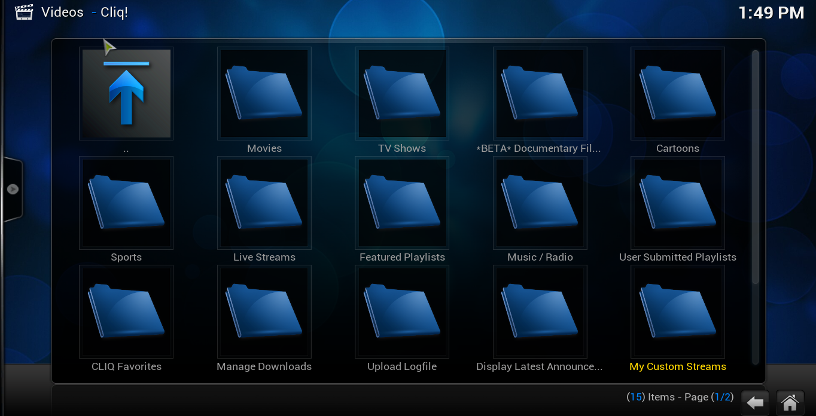Open the Cartoons folder

(677, 93)
